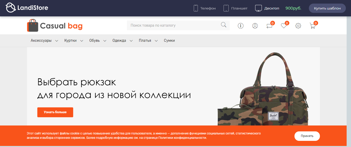Expand the chevron next to Куртки
This screenshot has height=147, width=351.
tap(81, 41)
